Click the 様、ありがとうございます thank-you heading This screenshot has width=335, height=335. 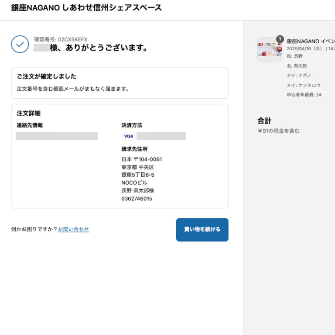[x=99, y=48]
